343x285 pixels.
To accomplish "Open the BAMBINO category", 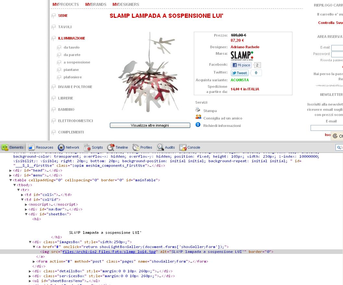I will point(66,109).
